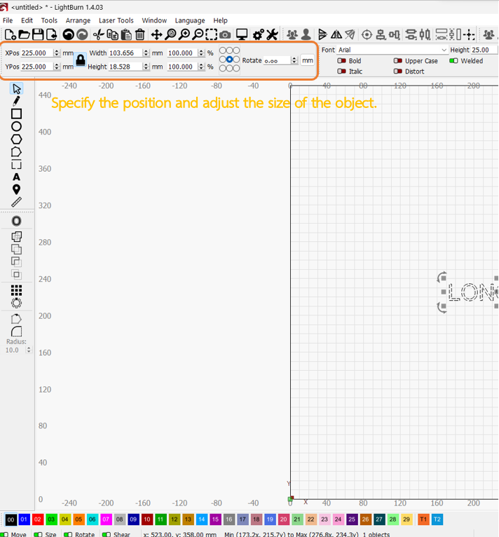The width and height of the screenshot is (499, 537).
Task: Toggle the Italic text switch
Action: coord(341,72)
